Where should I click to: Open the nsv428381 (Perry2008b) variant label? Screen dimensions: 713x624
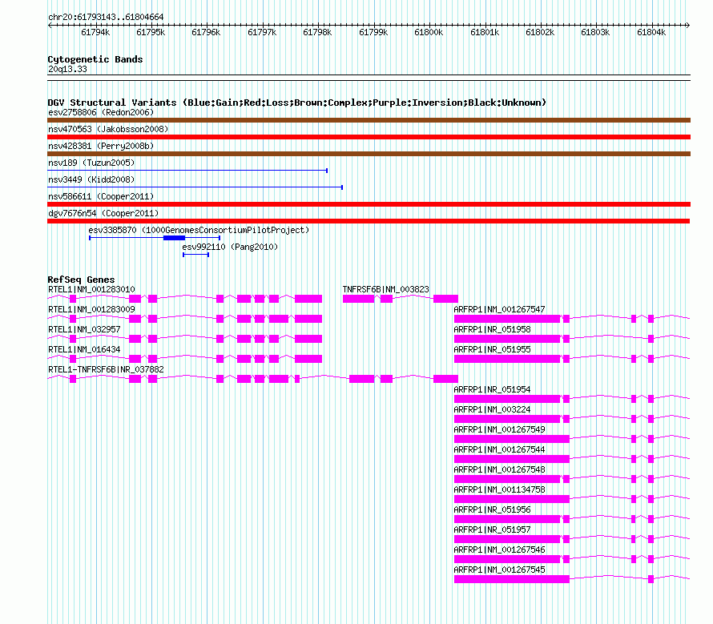[101, 146]
